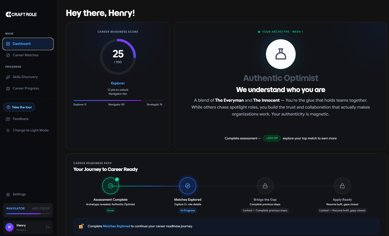Click the sun icon for light mode
This screenshot has width=389, height=236.
[x=8, y=130]
